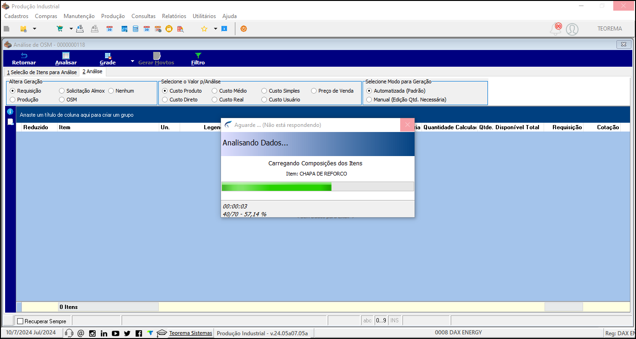Open the calculator icon in the toolbar
The height and width of the screenshot is (339, 636).
136,29
